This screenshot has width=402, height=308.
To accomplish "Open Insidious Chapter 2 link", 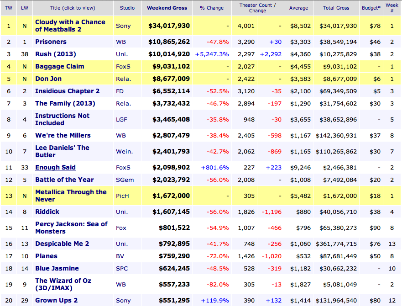I will (67, 91).
